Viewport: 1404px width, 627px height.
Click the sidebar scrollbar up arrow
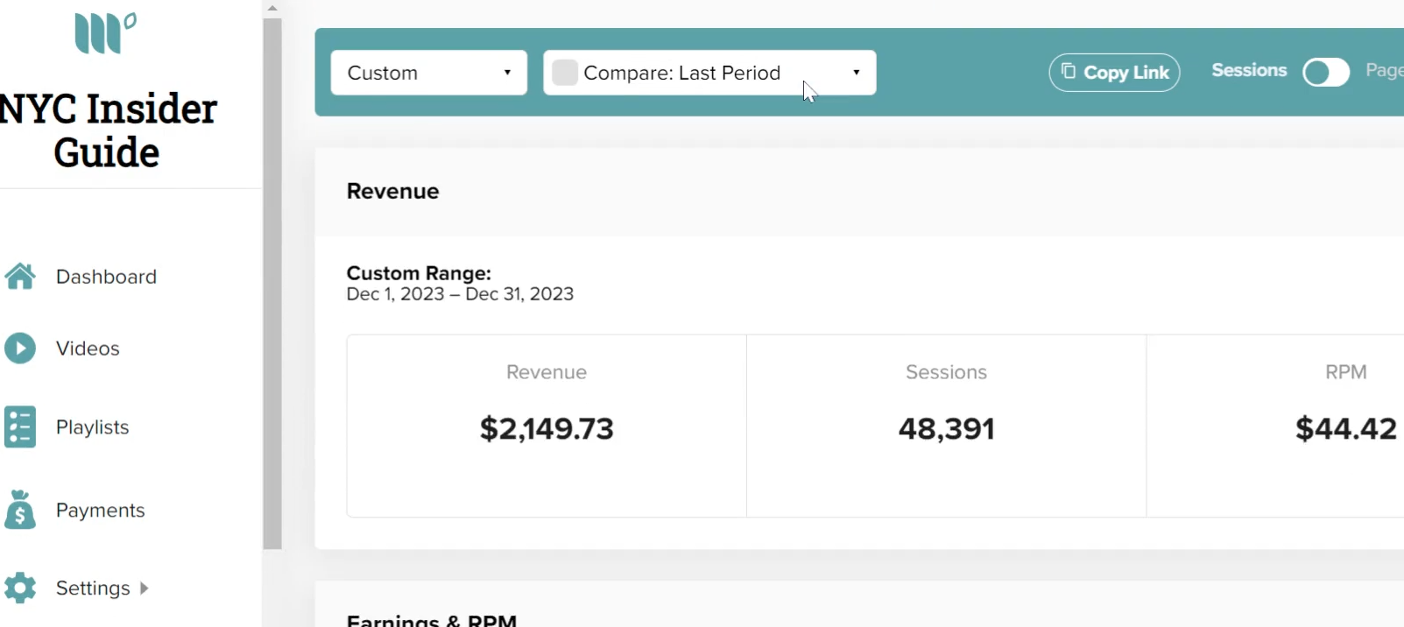[x=272, y=8]
